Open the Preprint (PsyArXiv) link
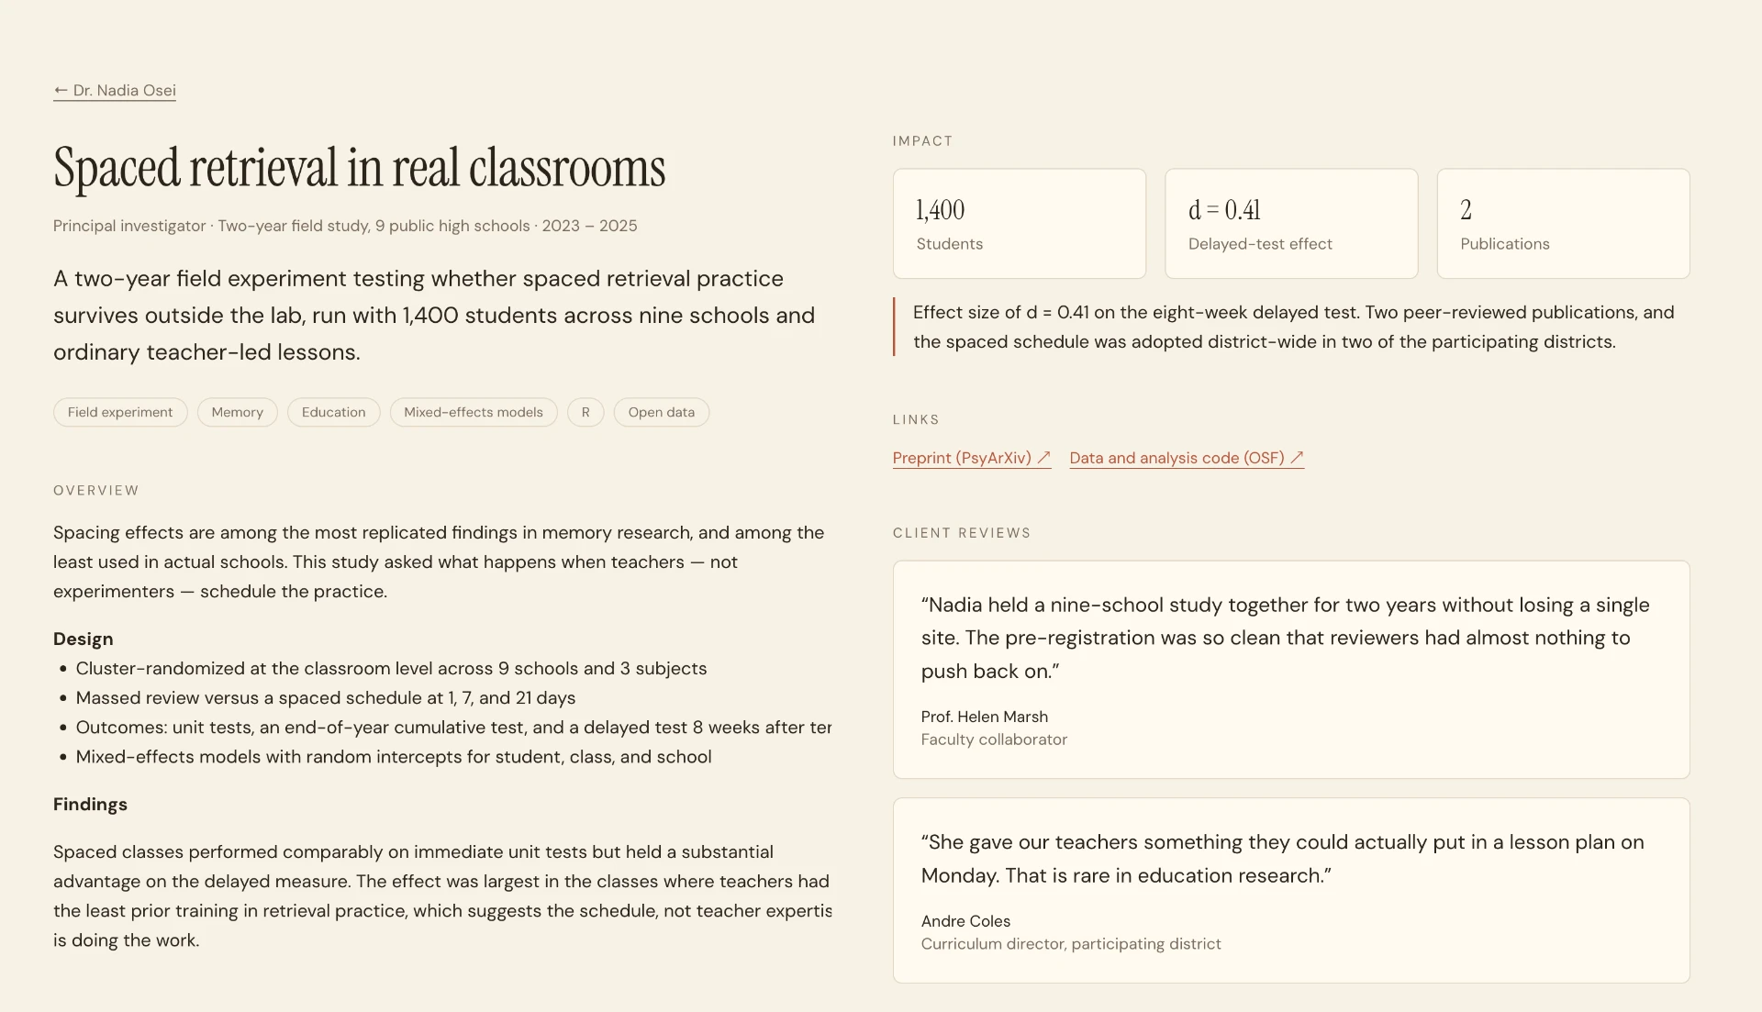This screenshot has width=1762, height=1012. point(972,458)
